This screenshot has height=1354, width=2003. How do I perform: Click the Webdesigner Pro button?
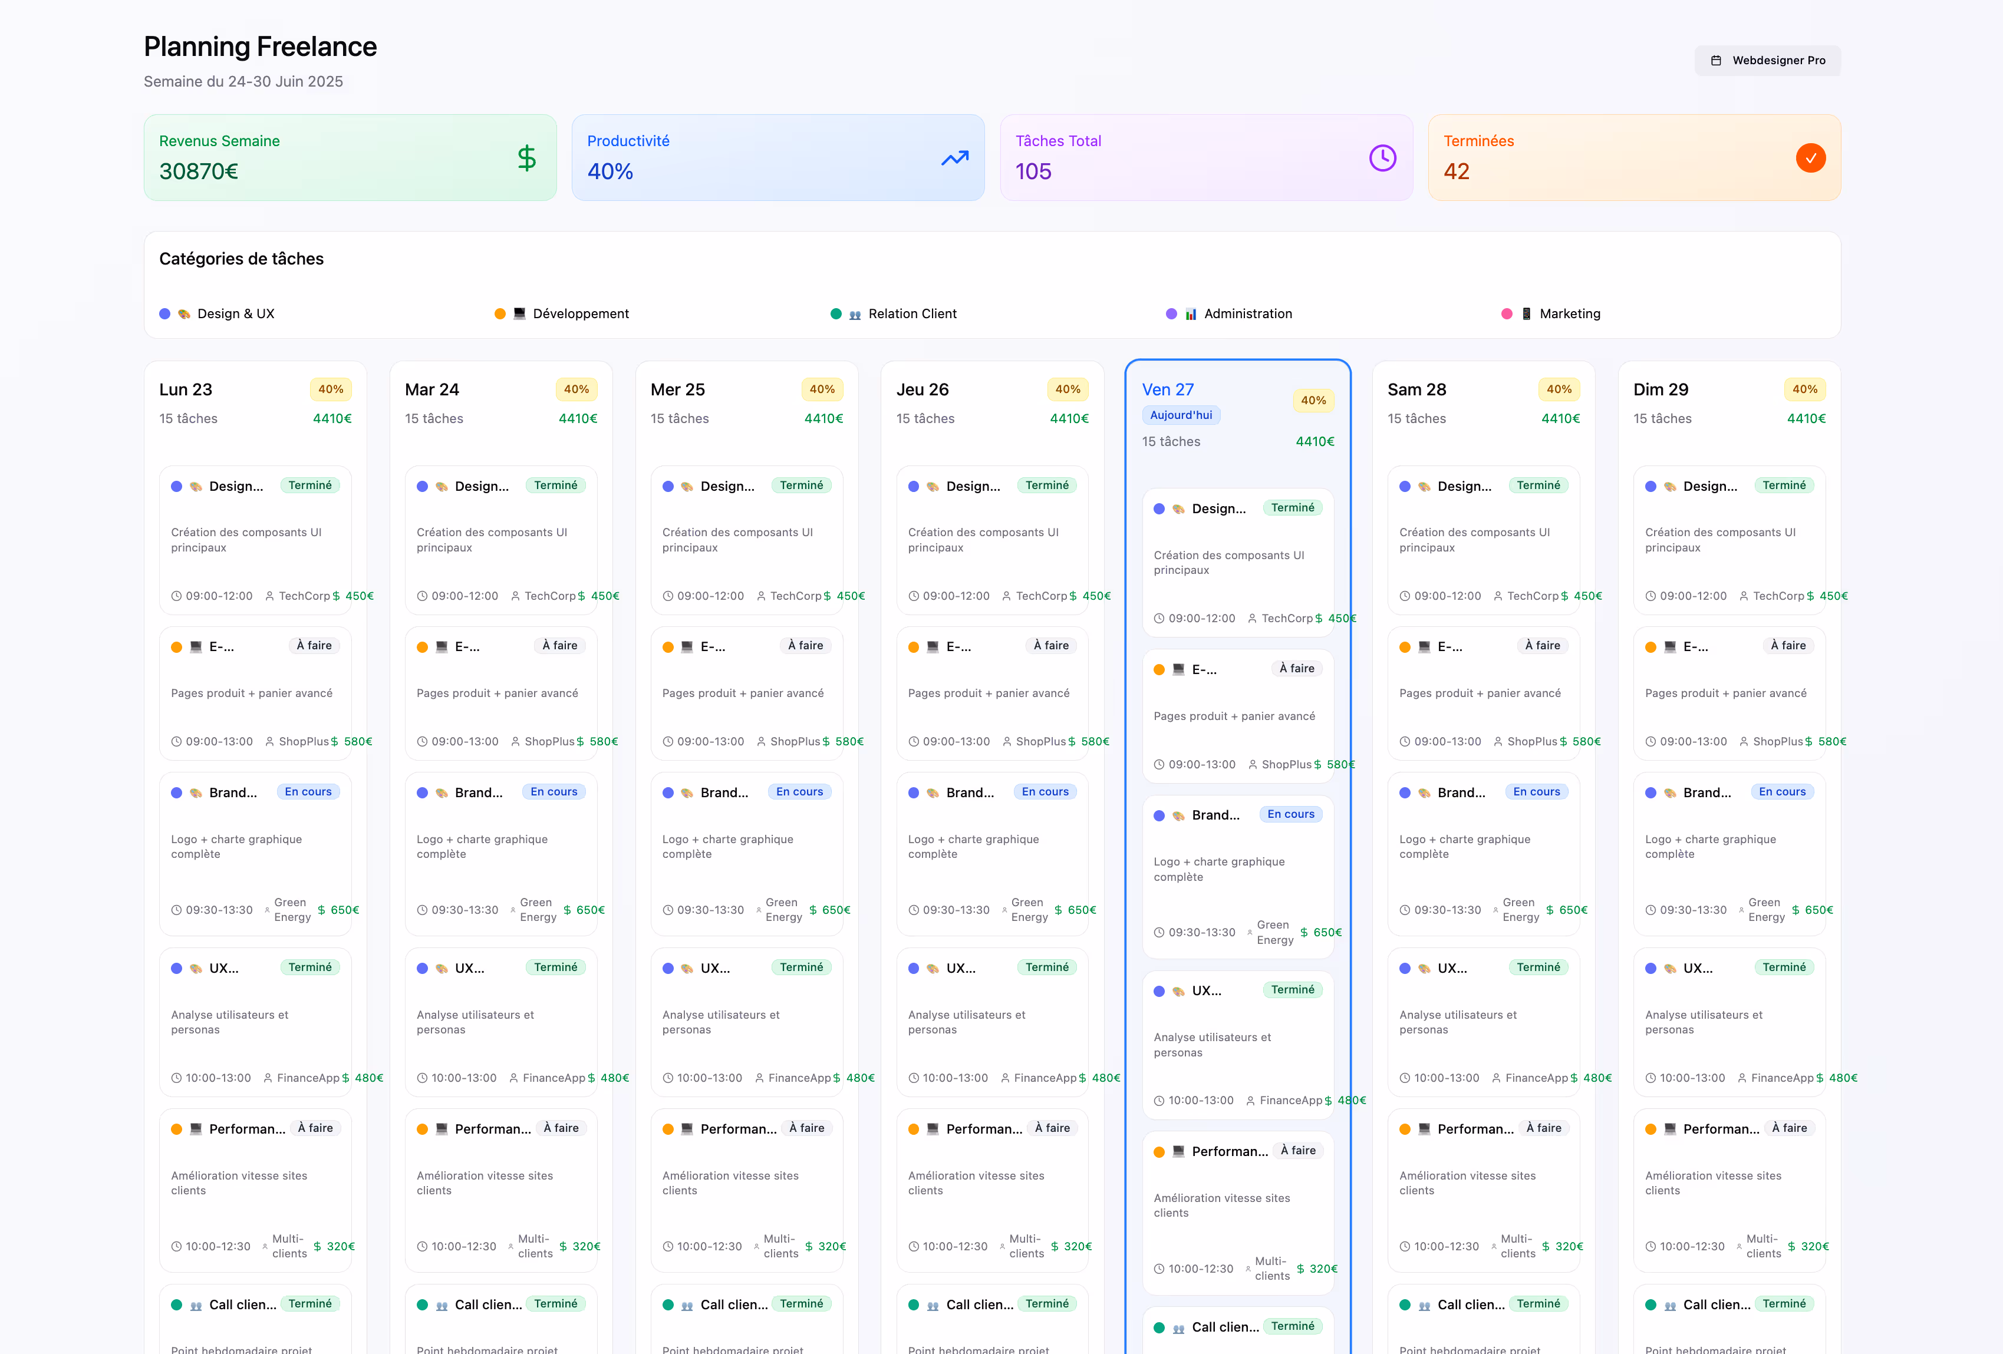click(1767, 60)
